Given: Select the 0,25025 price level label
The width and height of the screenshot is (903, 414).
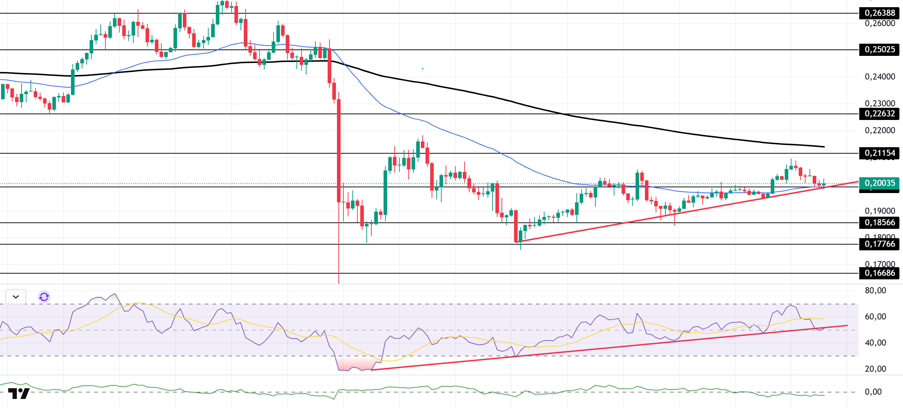Looking at the screenshot, I should point(879,49).
